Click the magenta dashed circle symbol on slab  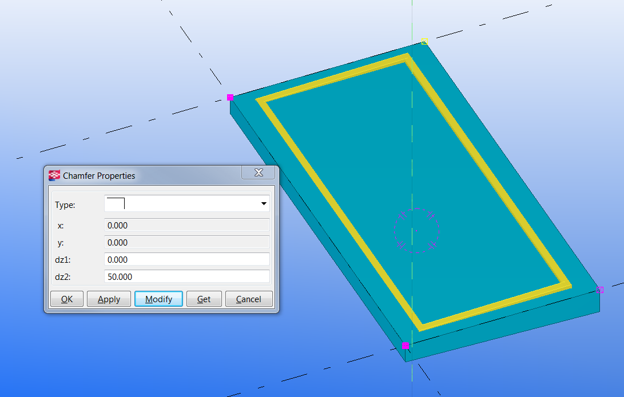point(416,231)
